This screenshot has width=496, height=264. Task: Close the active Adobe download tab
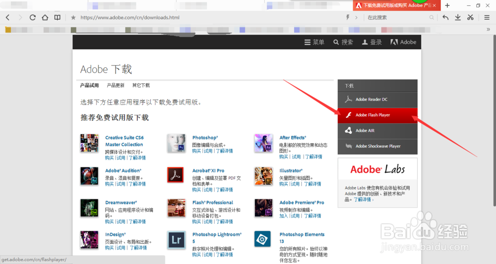[x=434, y=5]
